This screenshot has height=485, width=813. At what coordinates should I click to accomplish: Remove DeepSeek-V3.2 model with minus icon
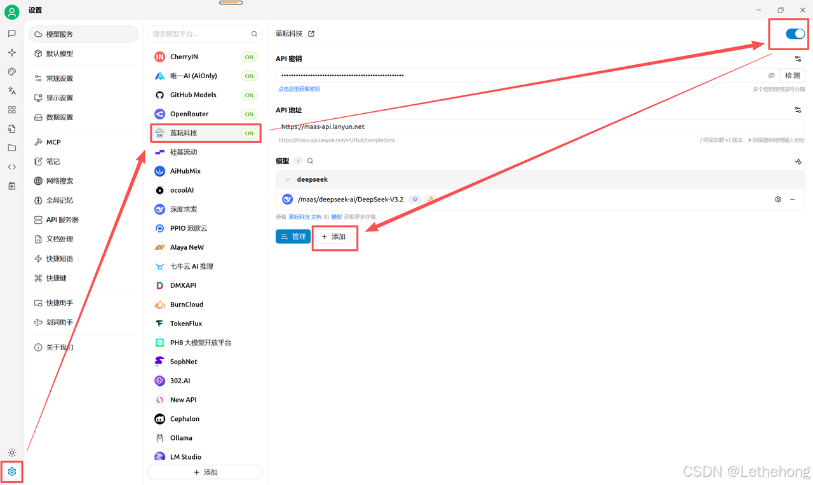793,200
